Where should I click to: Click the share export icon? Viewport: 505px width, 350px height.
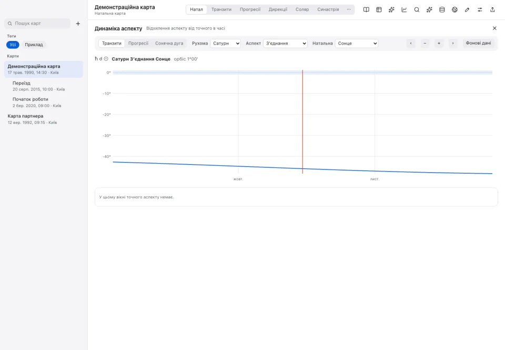(x=492, y=9)
